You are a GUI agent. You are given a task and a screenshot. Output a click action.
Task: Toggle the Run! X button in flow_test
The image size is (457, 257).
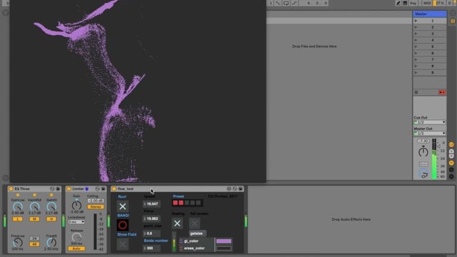click(123, 206)
